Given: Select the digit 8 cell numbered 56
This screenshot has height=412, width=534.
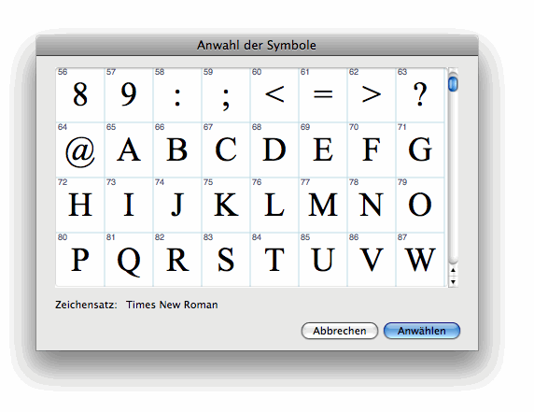Looking at the screenshot, I should pos(80,94).
